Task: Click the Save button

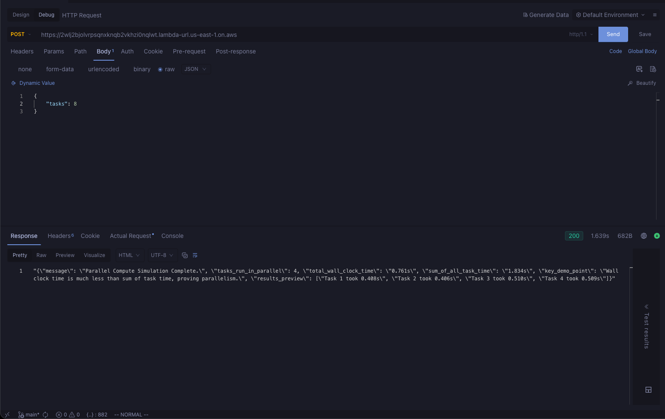Action: pyautogui.click(x=645, y=34)
